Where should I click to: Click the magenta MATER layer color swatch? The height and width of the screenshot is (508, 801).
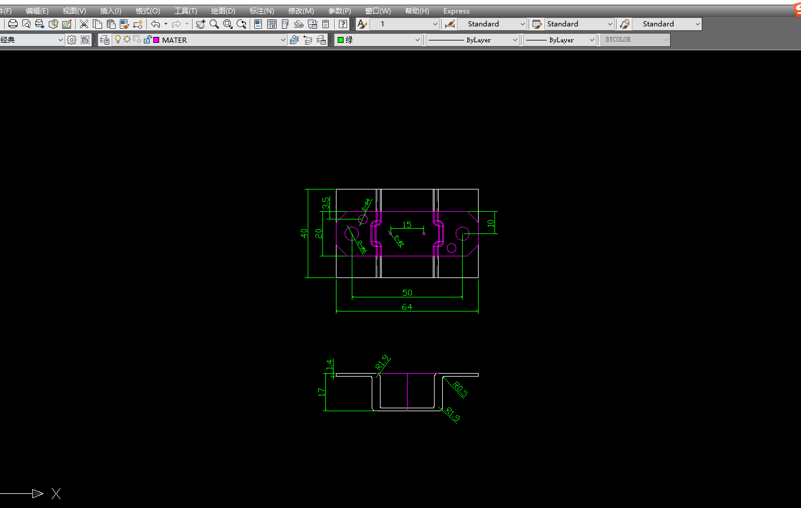pyautogui.click(x=156, y=40)
